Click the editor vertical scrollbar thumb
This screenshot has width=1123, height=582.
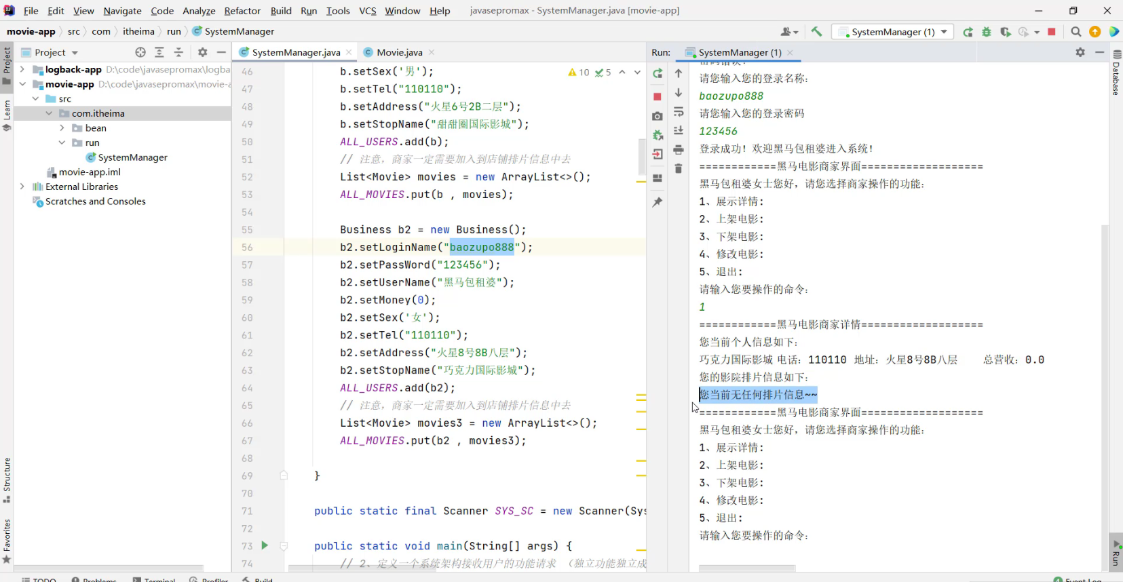point(641,157)
